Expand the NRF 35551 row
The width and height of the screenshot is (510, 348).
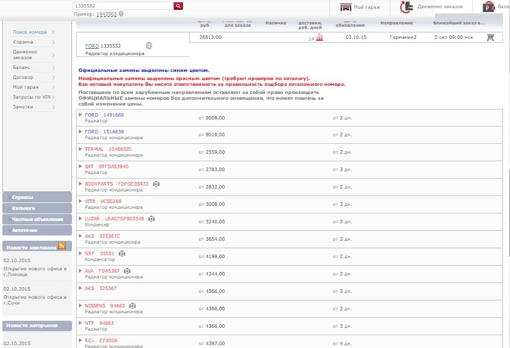coord(80,253)
